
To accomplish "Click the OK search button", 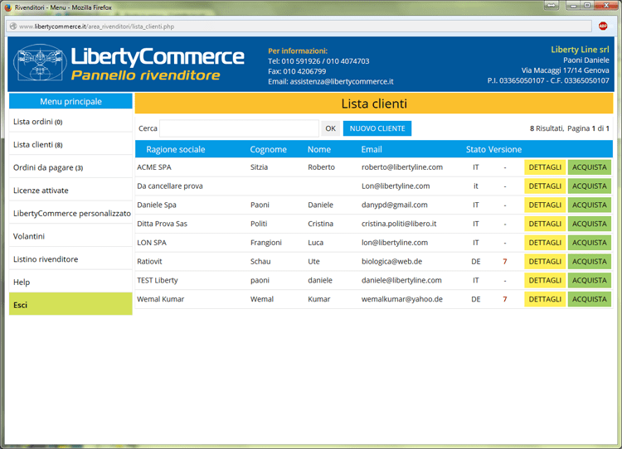I will [330, 128].
